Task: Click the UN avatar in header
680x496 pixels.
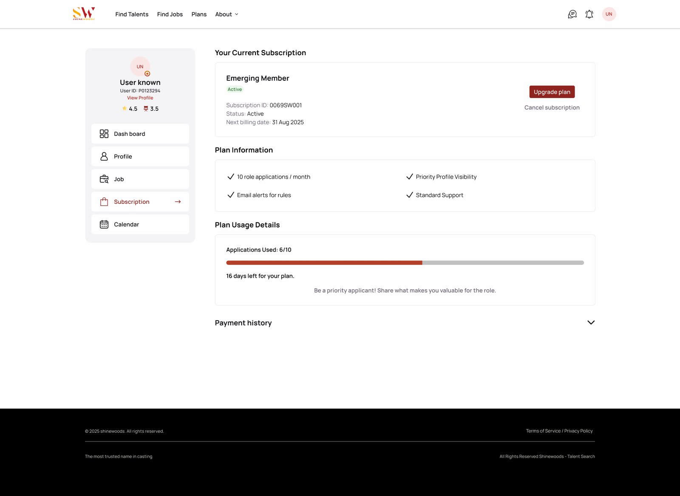Action: click(x=609, y=14)
